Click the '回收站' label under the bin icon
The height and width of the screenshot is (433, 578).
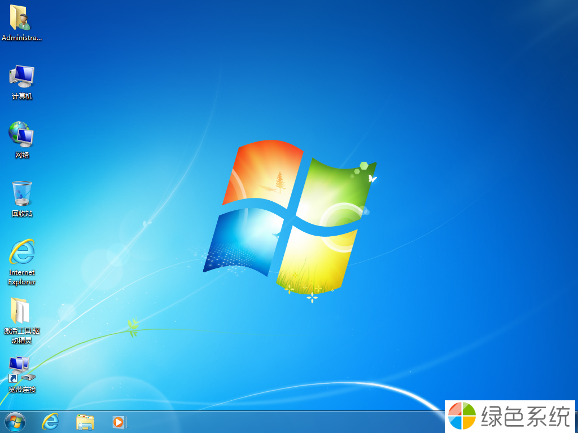click(x=22, y=214)
